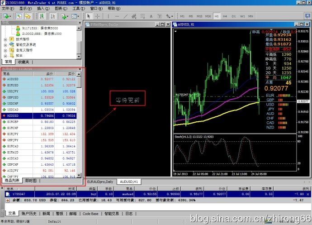Switch to M15 timeframe
This screenshot has height=225, width=312.
point(199,16)
